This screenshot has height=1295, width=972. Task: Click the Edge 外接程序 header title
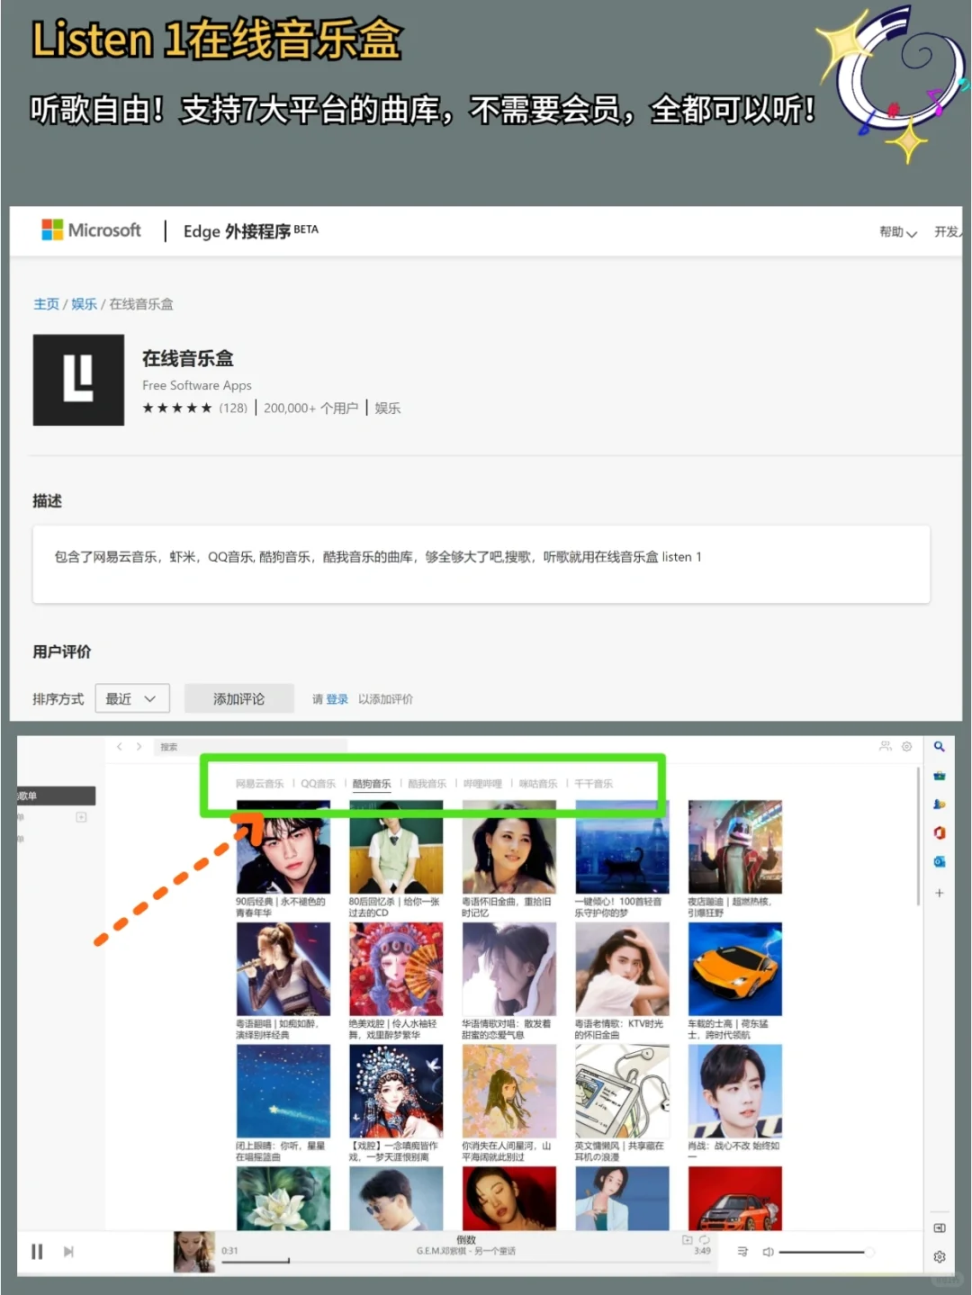pyautogui.click(x=250, y=231)
